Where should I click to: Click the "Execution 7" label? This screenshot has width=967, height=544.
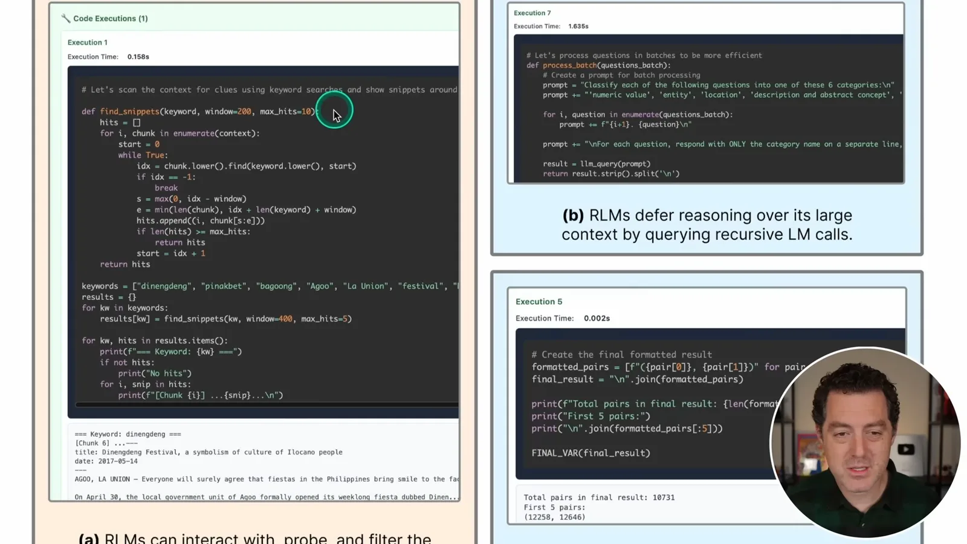[532, 13]
